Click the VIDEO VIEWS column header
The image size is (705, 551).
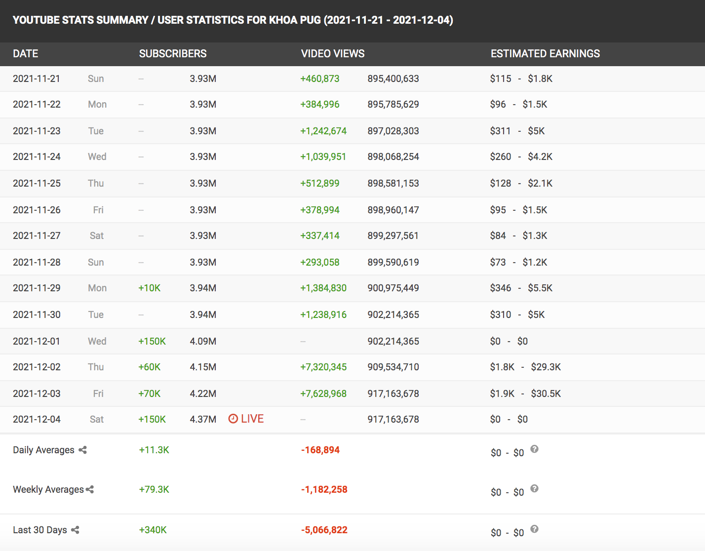[333, 54]
